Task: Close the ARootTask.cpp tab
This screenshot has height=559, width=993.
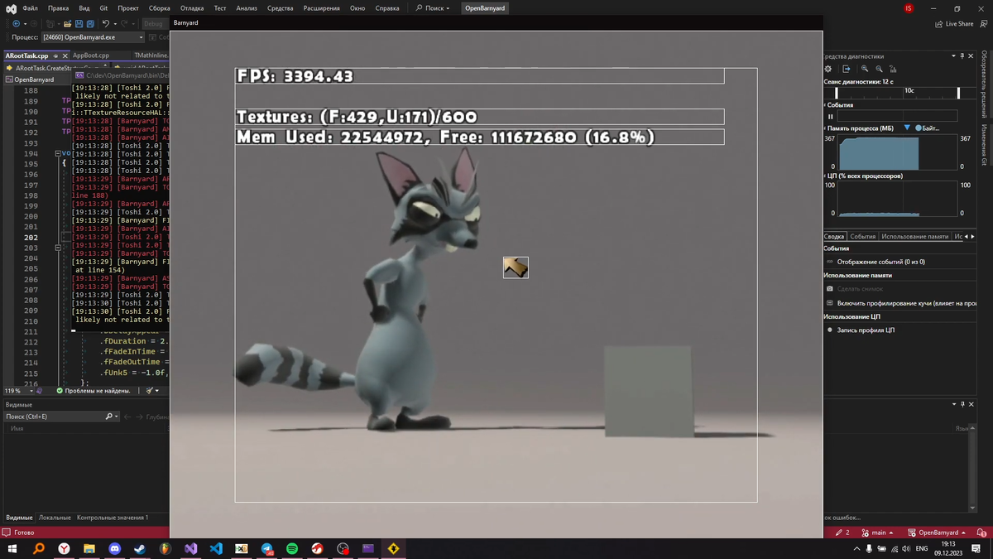Action: click(x=64, y=56)
